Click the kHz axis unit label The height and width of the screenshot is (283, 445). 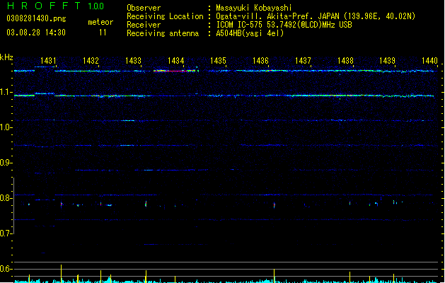coord(6,57)
